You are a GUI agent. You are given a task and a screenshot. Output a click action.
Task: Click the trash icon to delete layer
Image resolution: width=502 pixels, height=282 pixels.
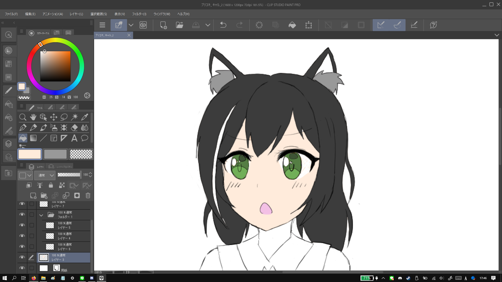point(88,196)
